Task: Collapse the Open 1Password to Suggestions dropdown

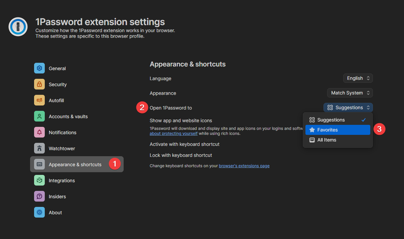Action: tap(348, 107)
